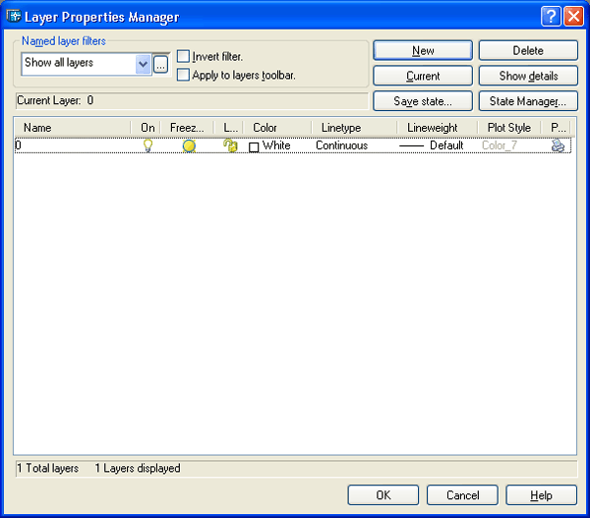This screenshot has height=518, width=590.
Task: Click the New layer button
Action: pos(423,51)
